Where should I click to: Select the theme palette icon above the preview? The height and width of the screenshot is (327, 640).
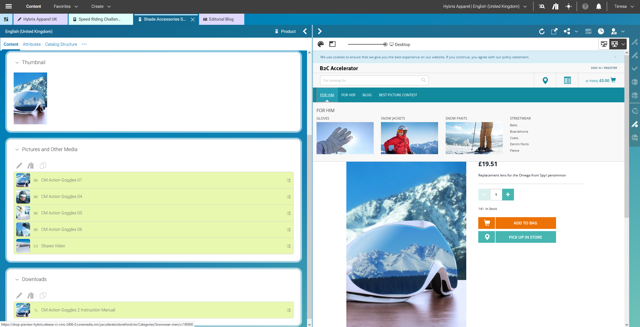click(321, 44)
